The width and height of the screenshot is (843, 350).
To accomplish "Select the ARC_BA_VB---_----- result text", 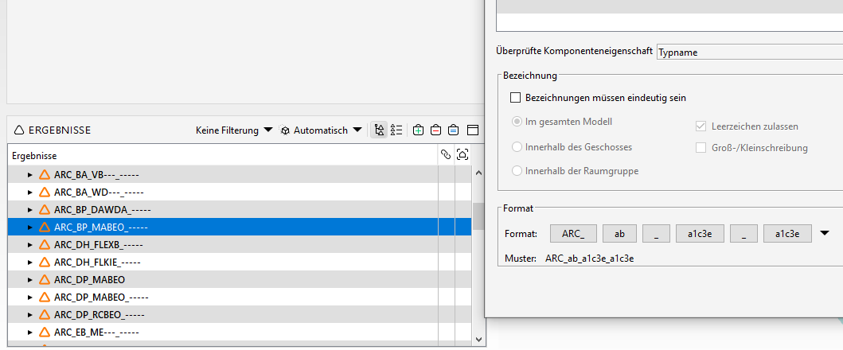I will click(x=97, y=174).
